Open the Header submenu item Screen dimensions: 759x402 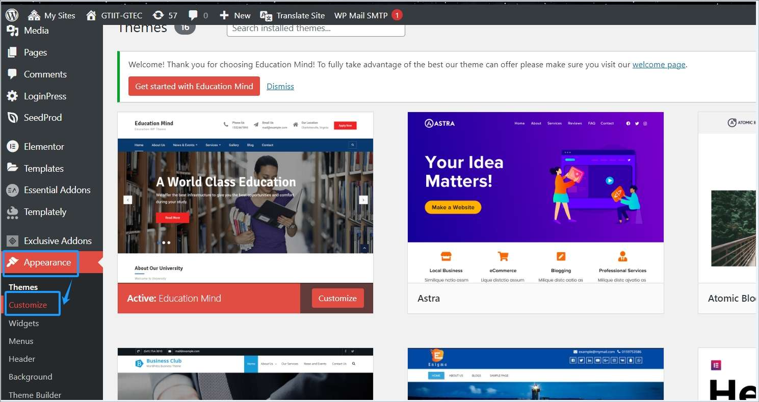coord(22,359)
